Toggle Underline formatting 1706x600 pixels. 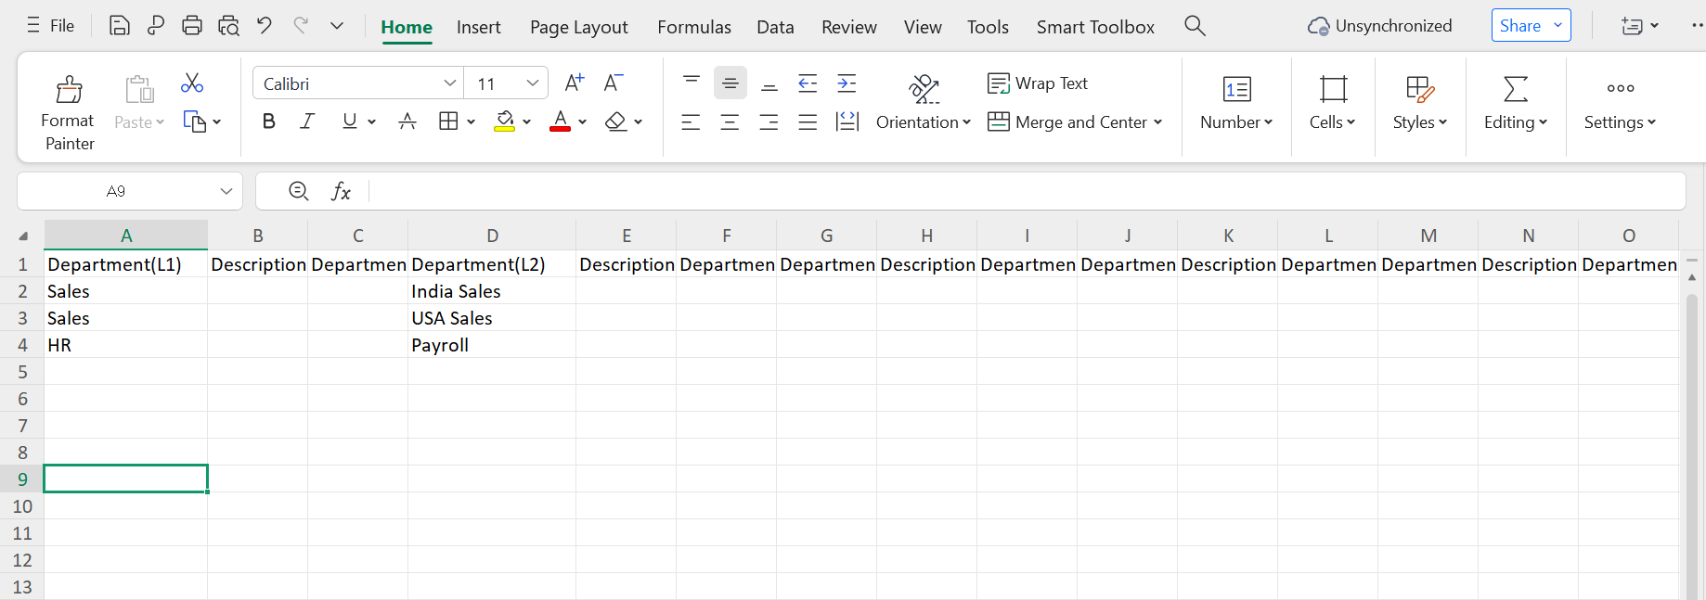349,121
